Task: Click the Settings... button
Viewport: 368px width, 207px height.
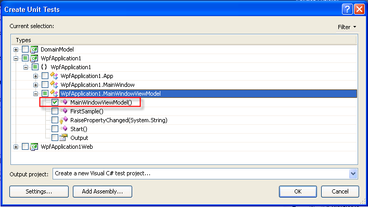Action: pyautogui.click(x=39, y=191)
